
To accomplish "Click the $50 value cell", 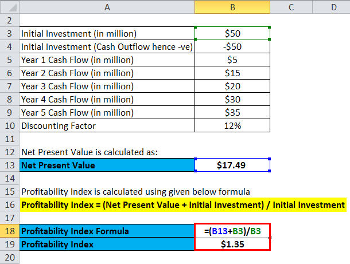I will (232, 33).
